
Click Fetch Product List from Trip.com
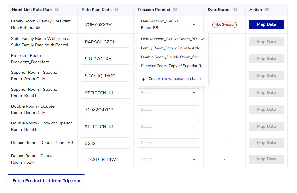click(x=46, y=181)
